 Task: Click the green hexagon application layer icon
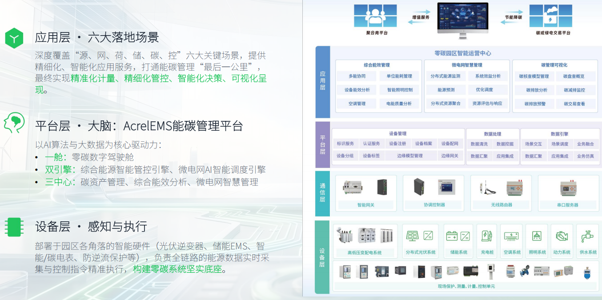(x=14, y=39)
